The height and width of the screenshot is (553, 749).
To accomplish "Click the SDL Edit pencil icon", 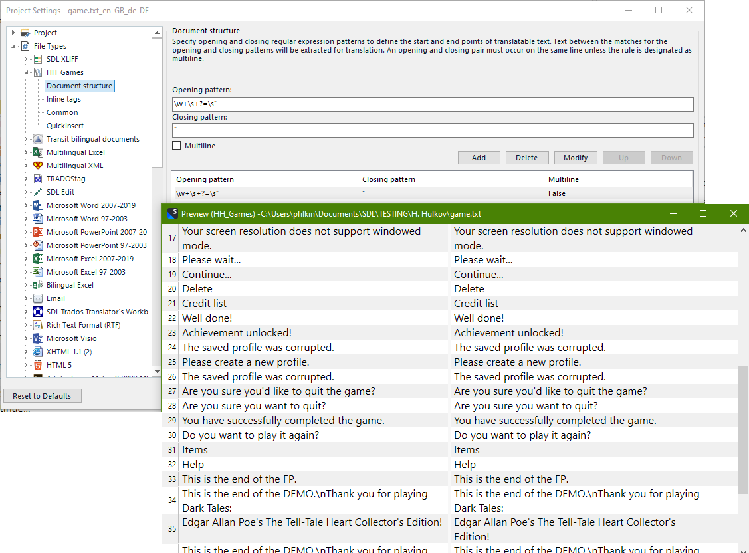I will (39, 192).
